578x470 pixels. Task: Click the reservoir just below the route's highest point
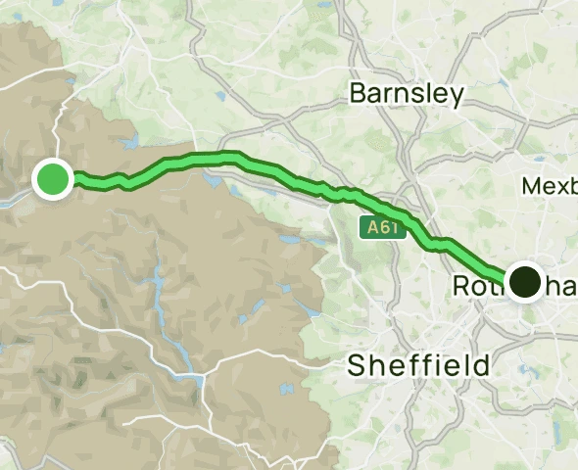click(x=213, y=179)
